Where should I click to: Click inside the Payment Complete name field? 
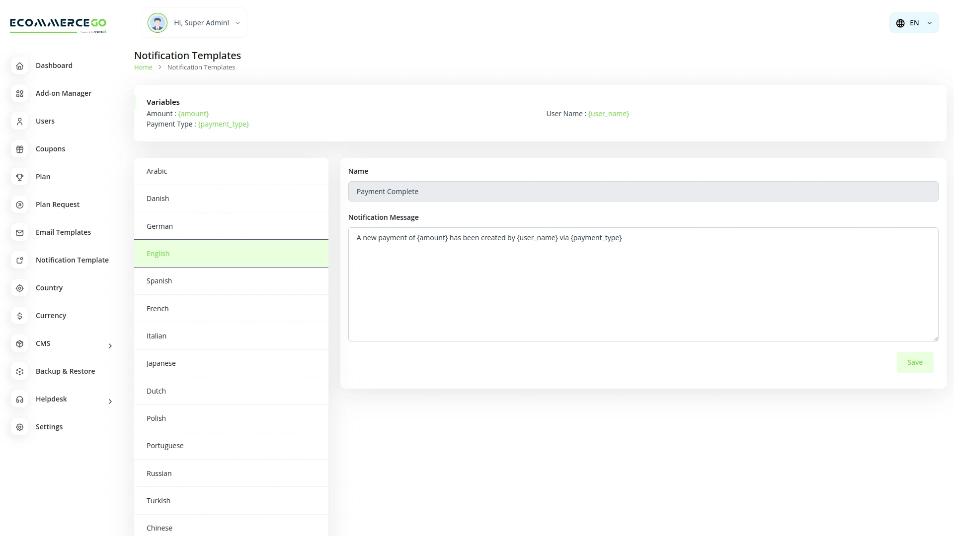point(643,191)
